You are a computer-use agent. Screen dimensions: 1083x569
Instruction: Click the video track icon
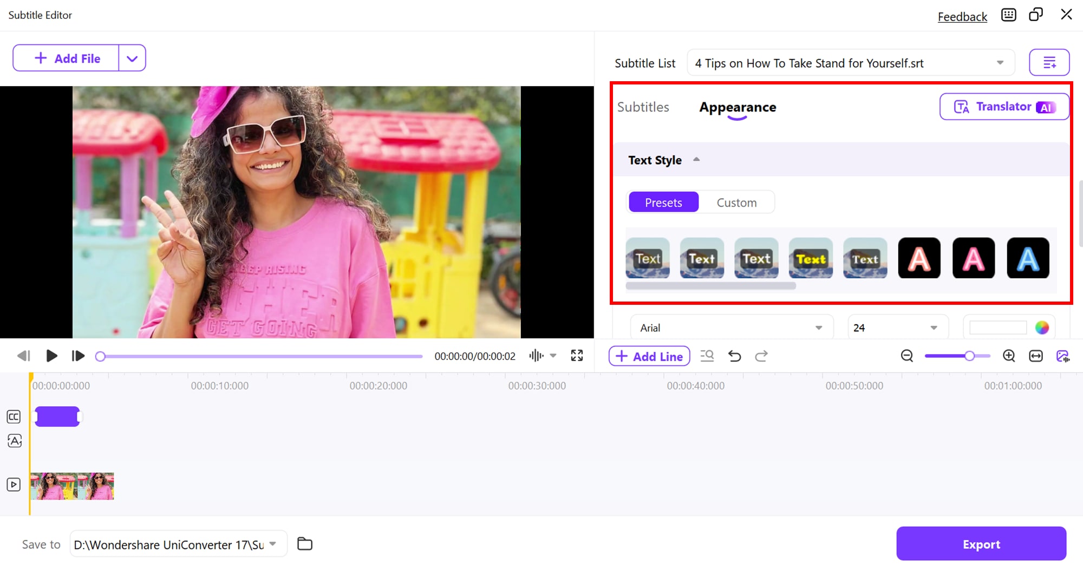click(14, 485)
